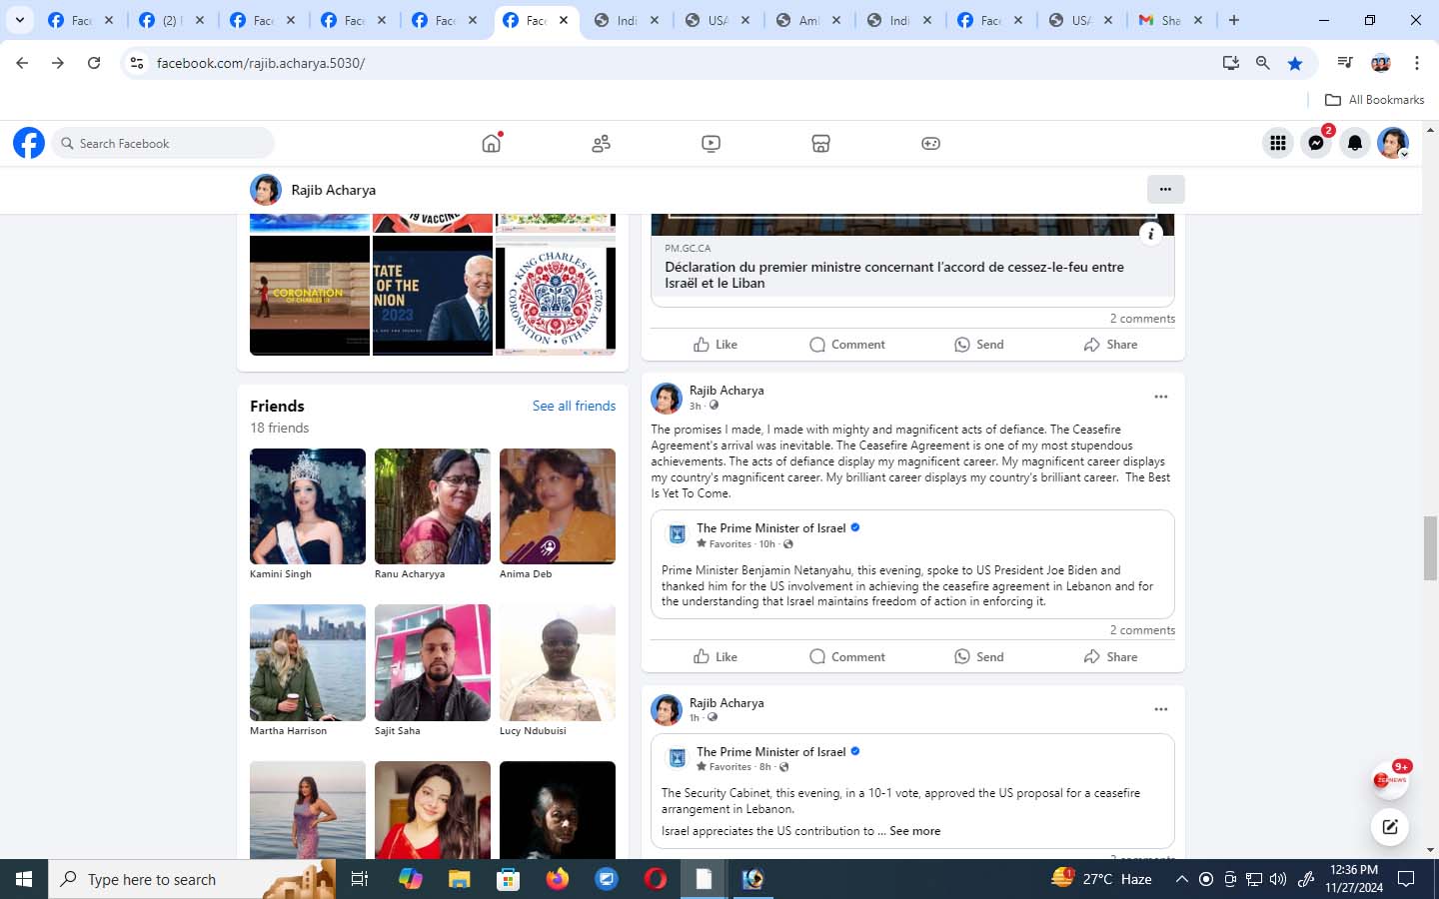1439x899 pixels.
Task: Open the browser zoom magnifier icon
Action: pos(1263,63)
